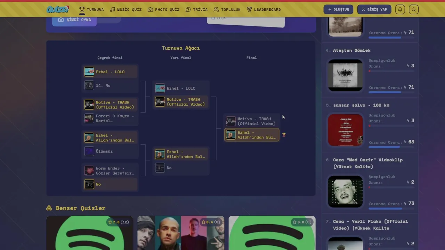
Task: Open the Photo Quiz section
Action: tap(163, 9)
